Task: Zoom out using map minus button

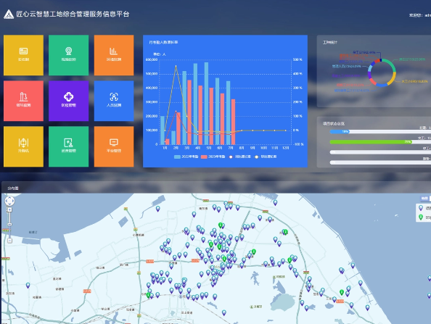Action: coord(9,241)
